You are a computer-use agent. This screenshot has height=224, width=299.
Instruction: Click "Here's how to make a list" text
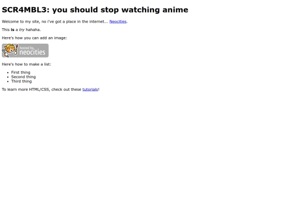pyautogui.click(x=27, y=64)
